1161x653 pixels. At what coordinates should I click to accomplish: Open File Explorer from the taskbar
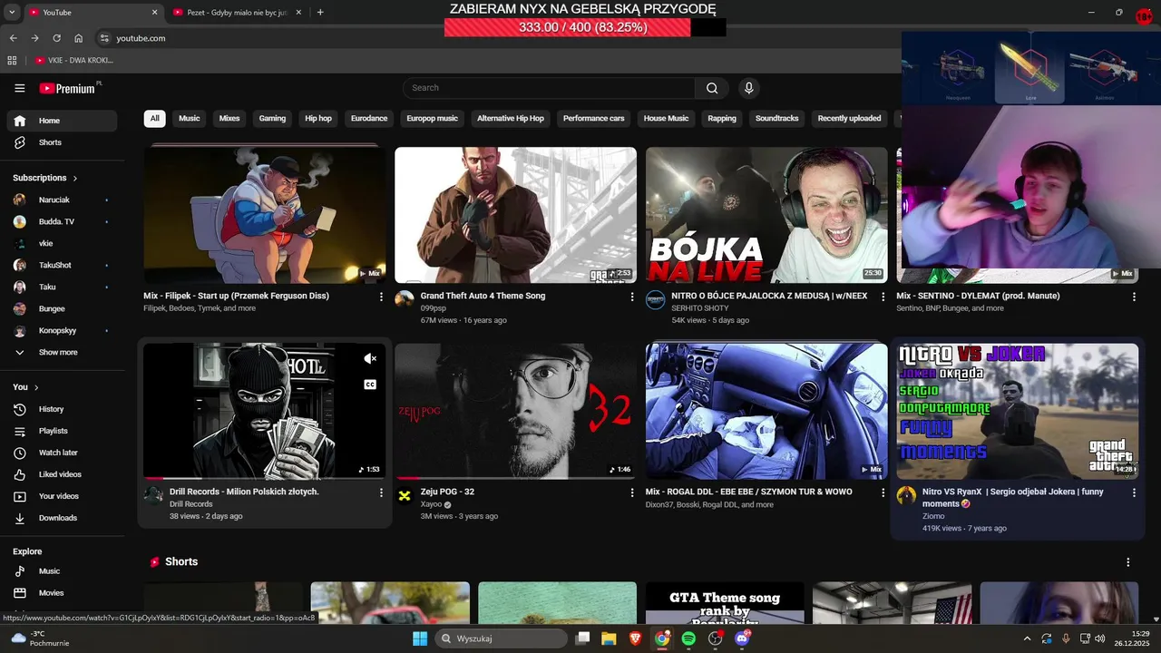tap(609, 638)
